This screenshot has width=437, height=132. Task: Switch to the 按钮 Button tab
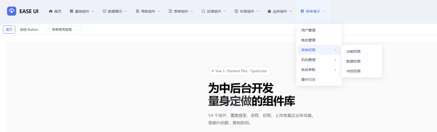coord(32,30)
